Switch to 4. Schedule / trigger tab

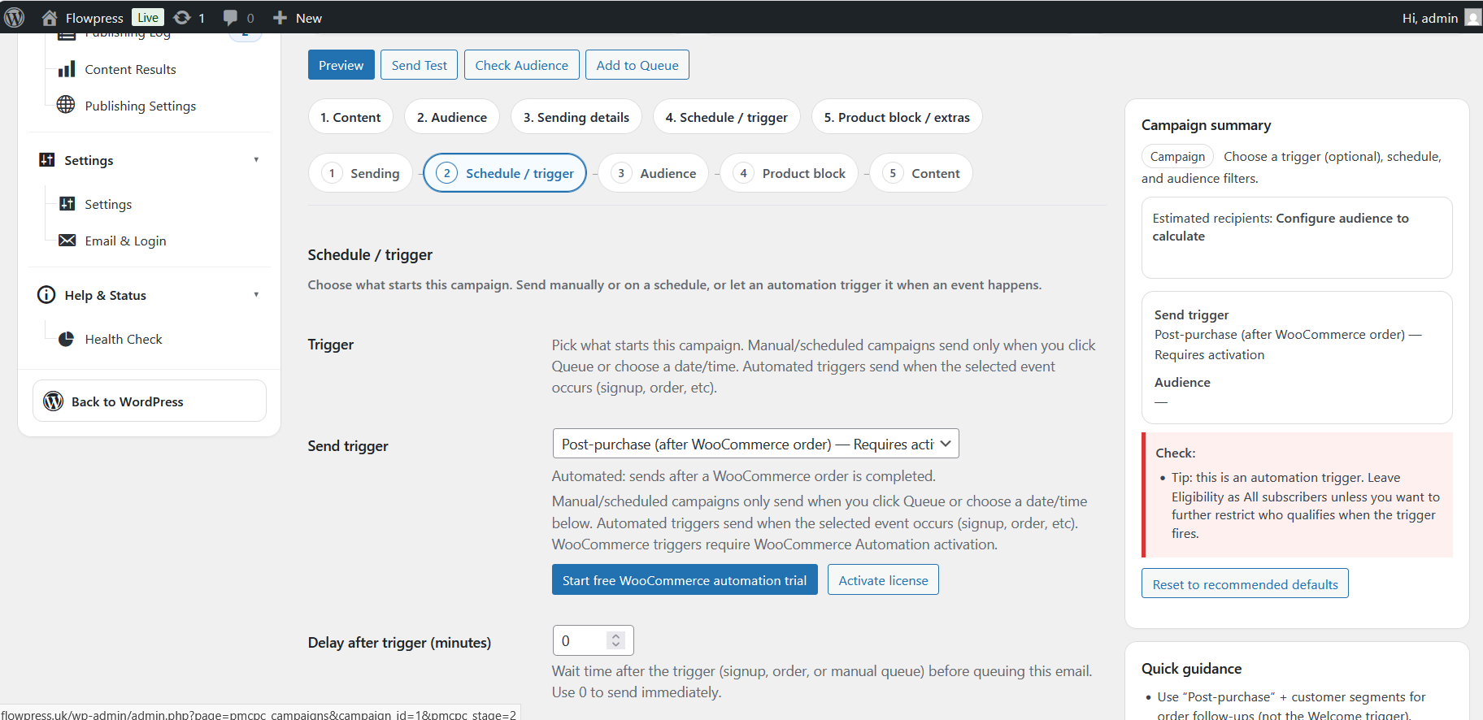[726, 117]
